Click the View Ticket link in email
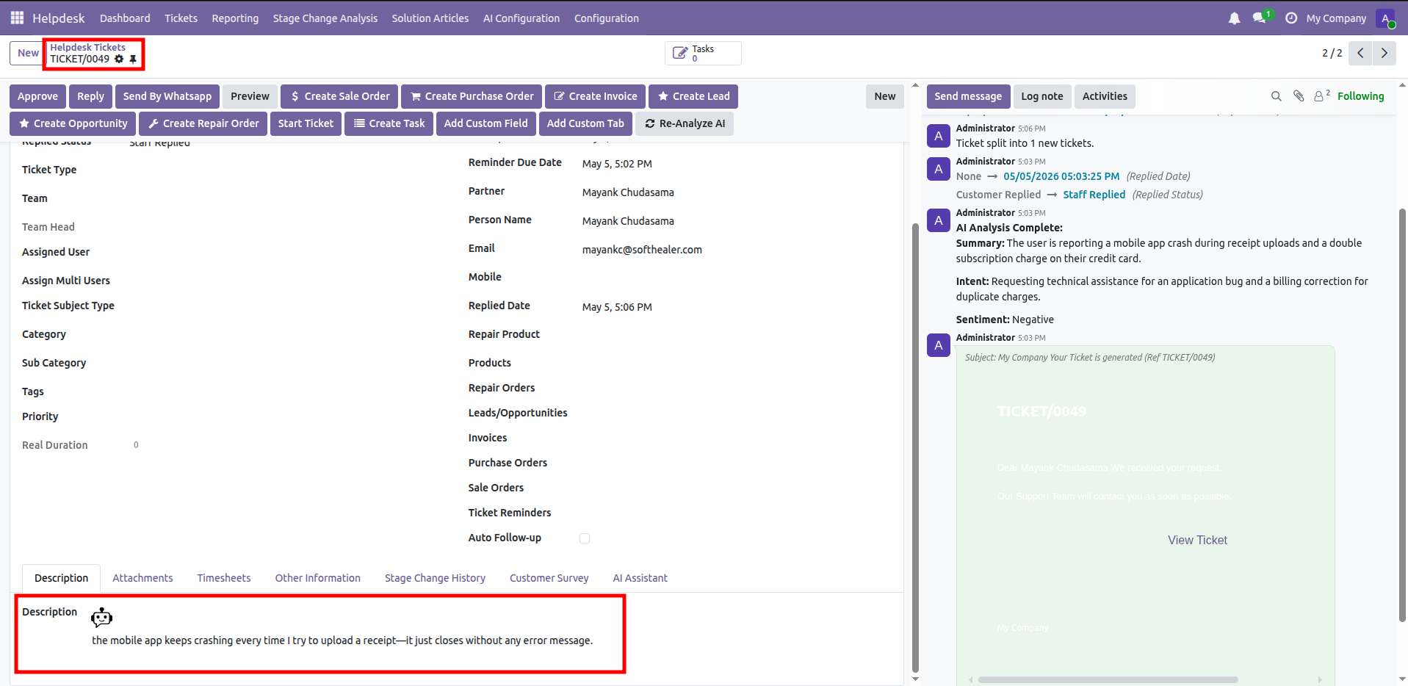1408x686 pixels. pos(1197,540)
